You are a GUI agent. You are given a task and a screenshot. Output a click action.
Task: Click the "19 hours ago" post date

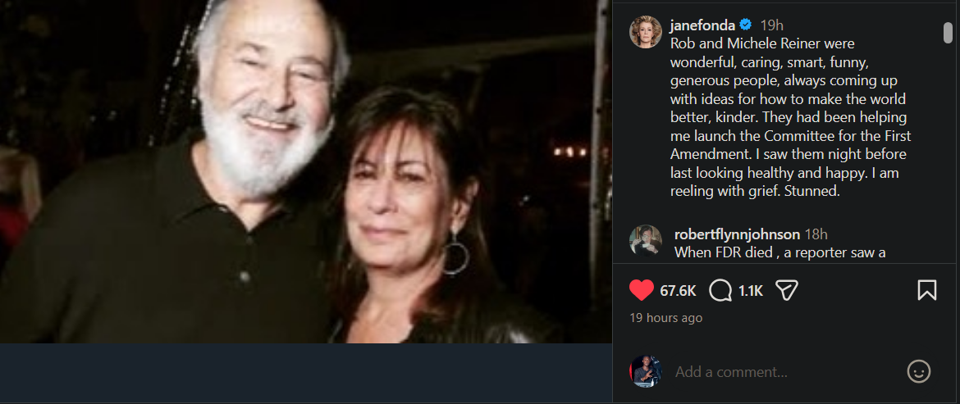[x=665, y=317]
